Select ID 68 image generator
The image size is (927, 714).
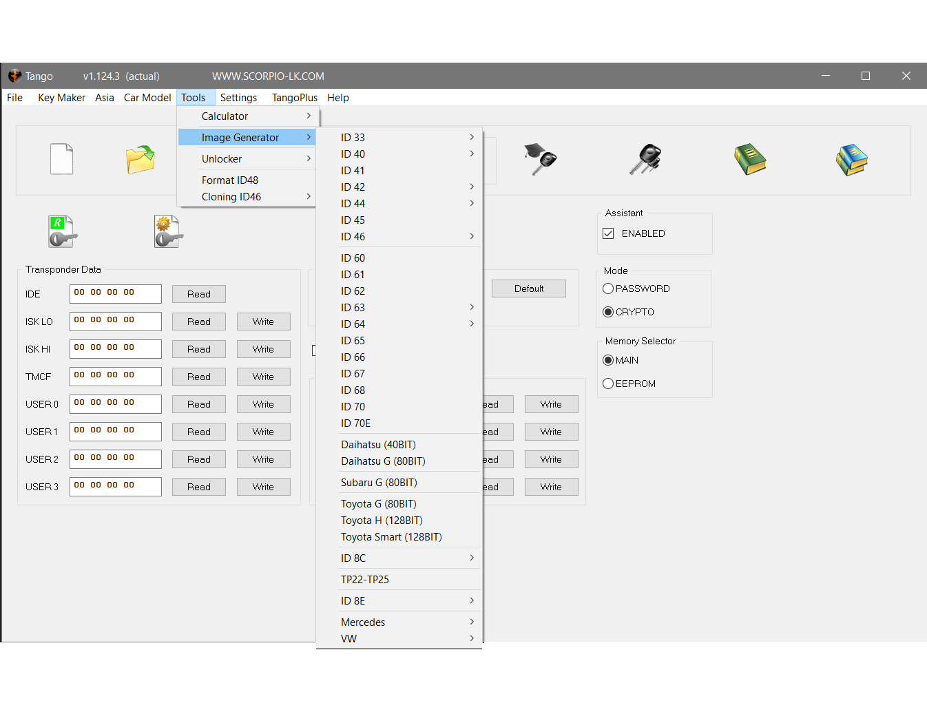click(399, 390)
